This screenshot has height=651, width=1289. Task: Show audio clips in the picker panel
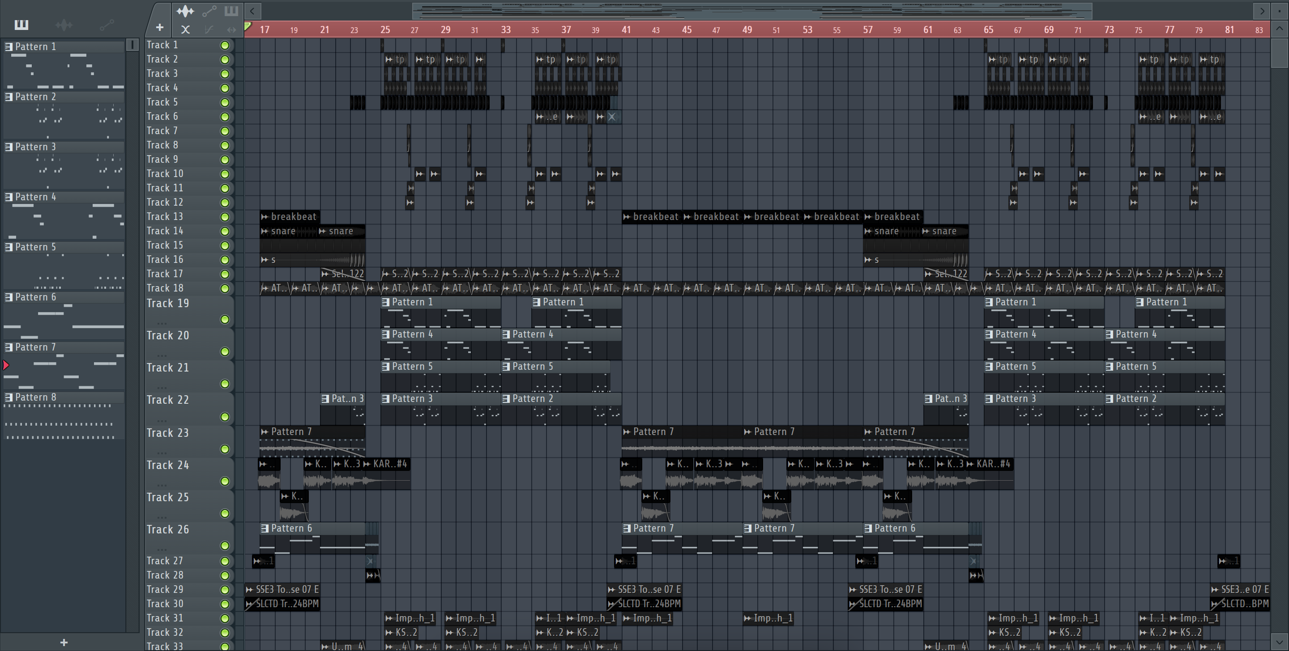point(64,25)
